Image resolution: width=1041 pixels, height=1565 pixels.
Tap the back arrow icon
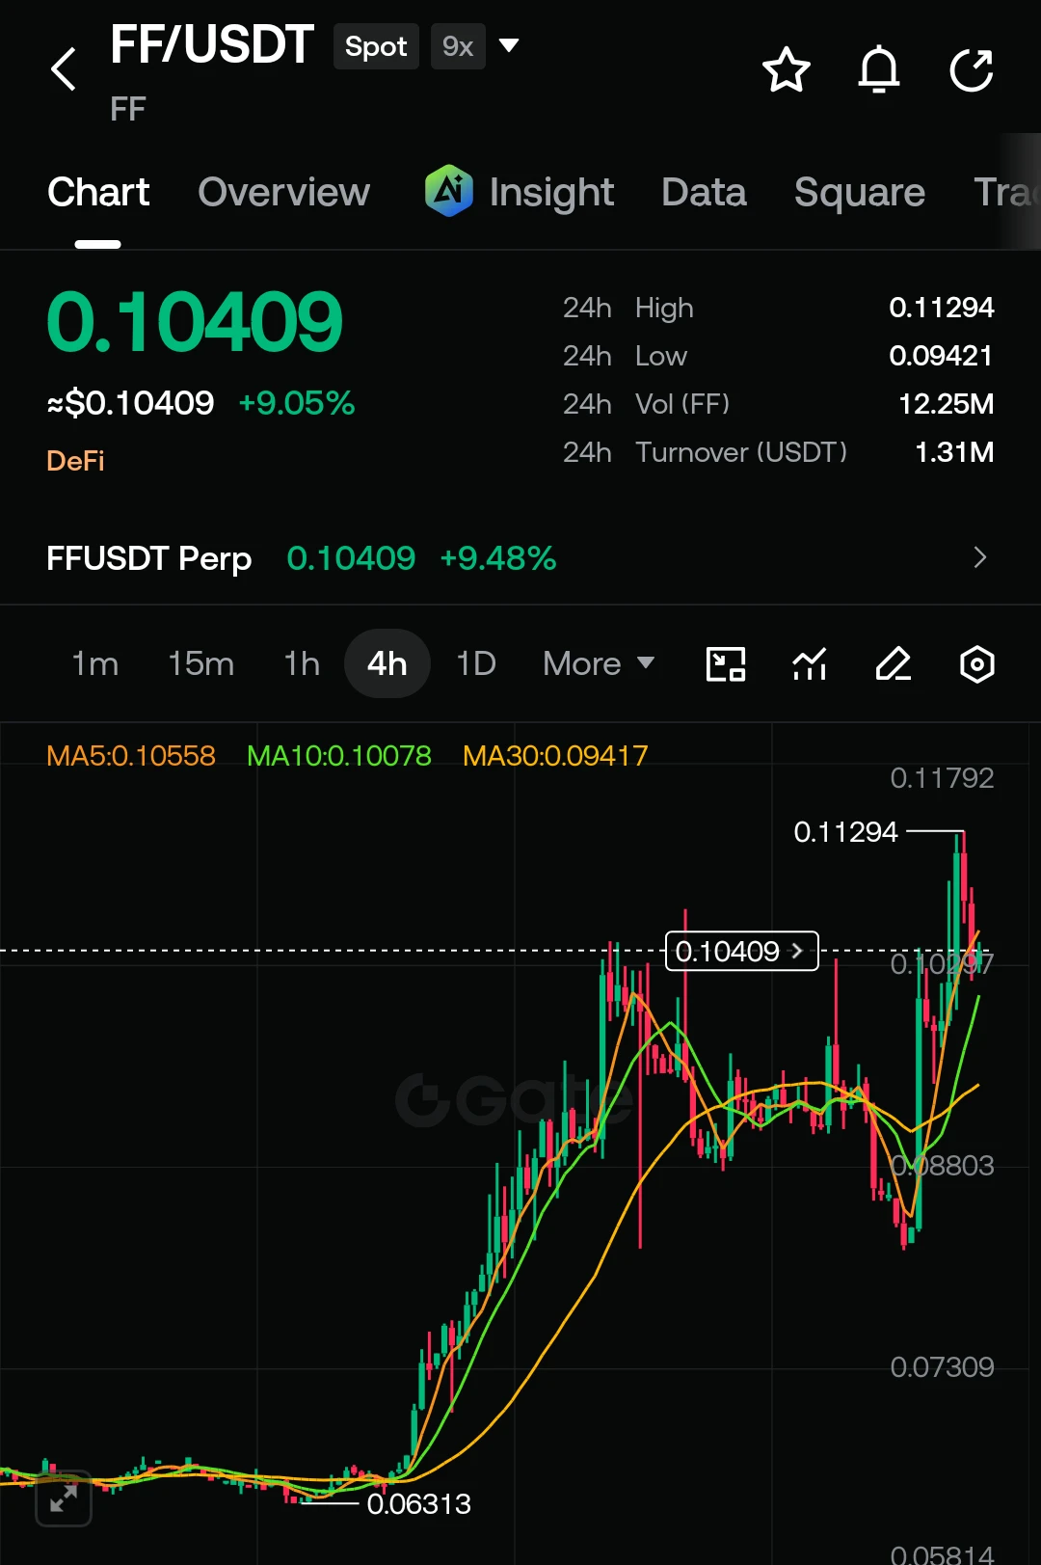coord(64,69)
